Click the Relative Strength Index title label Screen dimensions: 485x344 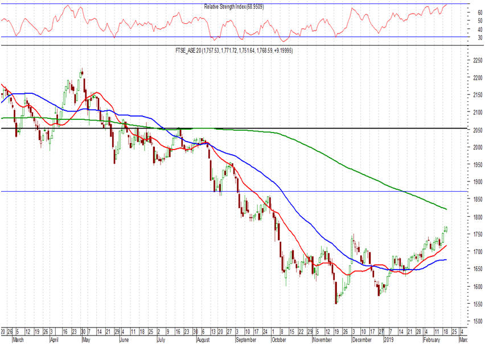point(234,6)
